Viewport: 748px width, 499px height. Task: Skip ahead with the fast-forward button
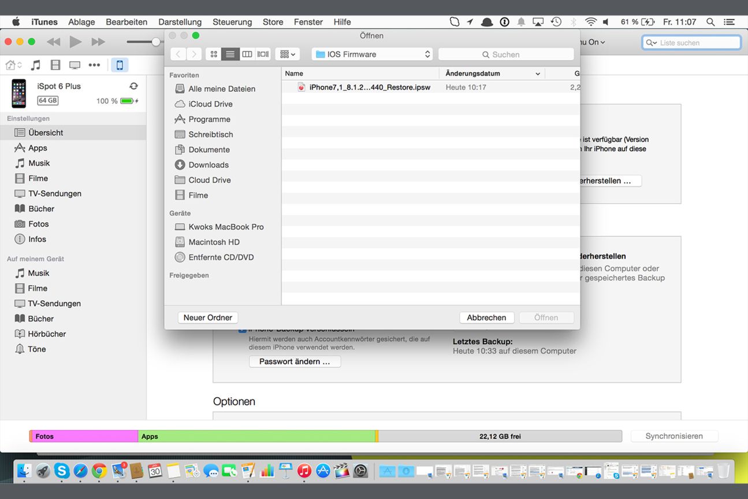click(x=99, y=42)
